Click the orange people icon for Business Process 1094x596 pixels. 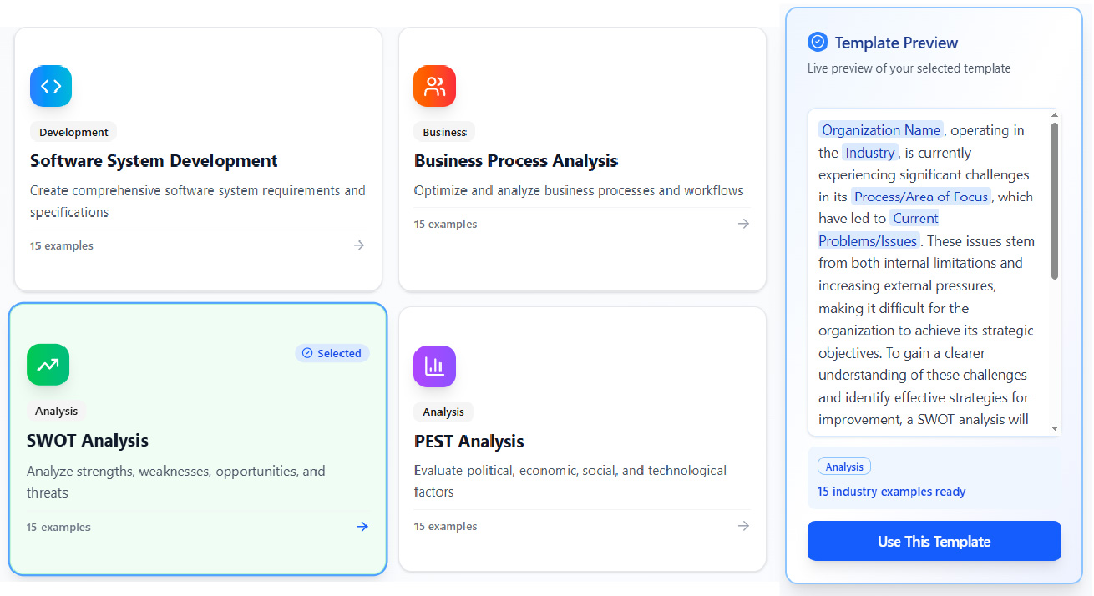434,86
